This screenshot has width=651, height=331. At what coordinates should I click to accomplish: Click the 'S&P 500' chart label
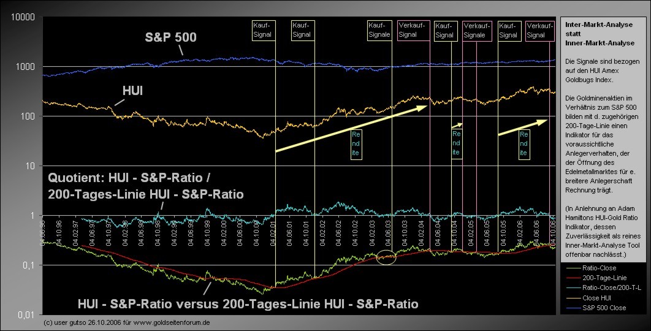pos(170,37)
